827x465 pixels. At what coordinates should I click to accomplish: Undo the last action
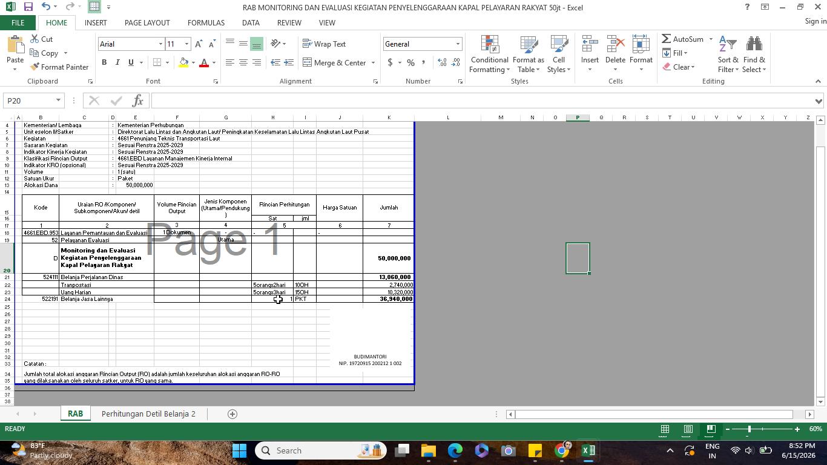[46, 7]
